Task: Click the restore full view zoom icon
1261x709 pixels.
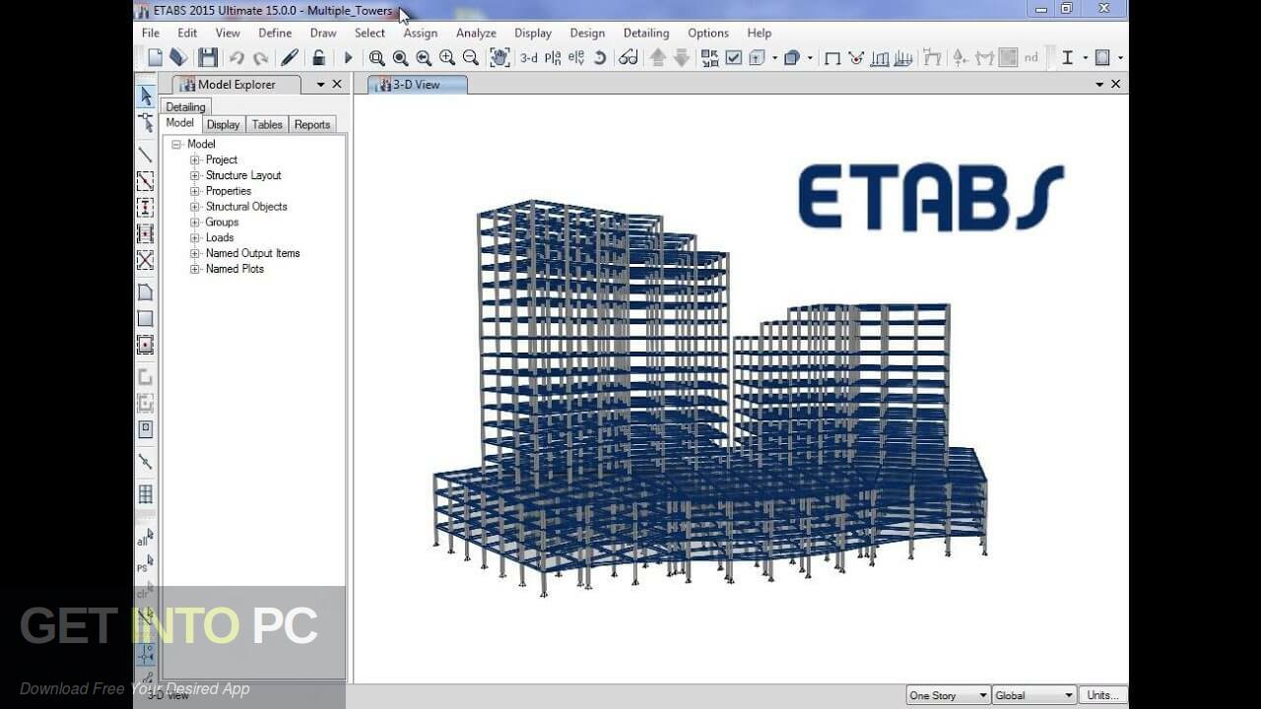Action: 400,58
